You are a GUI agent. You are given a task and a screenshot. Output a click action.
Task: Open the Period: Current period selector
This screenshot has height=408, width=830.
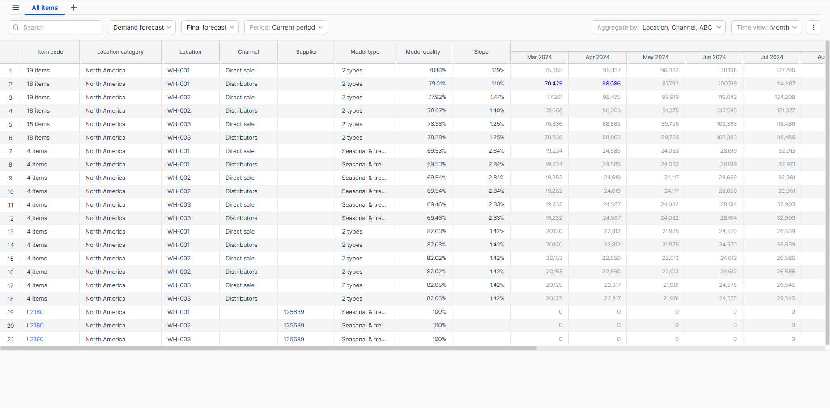click(285, 27)
